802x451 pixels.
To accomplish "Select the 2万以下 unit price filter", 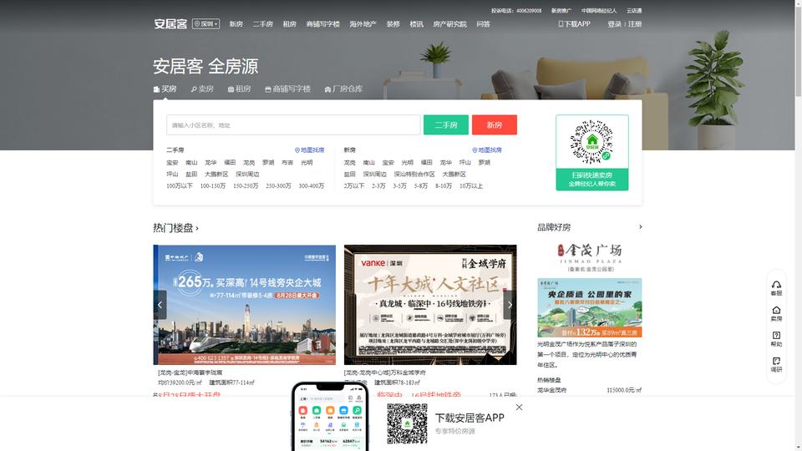I will coord(354,186).
